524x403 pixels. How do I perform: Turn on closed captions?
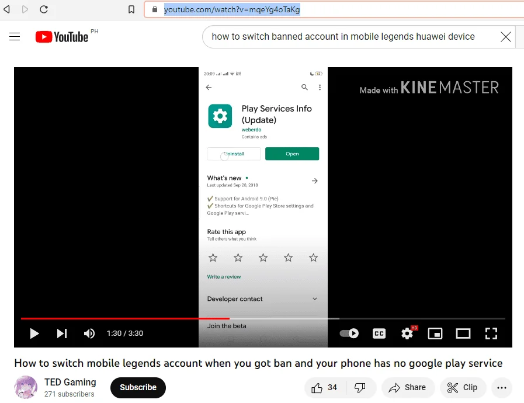coord(379,333)
